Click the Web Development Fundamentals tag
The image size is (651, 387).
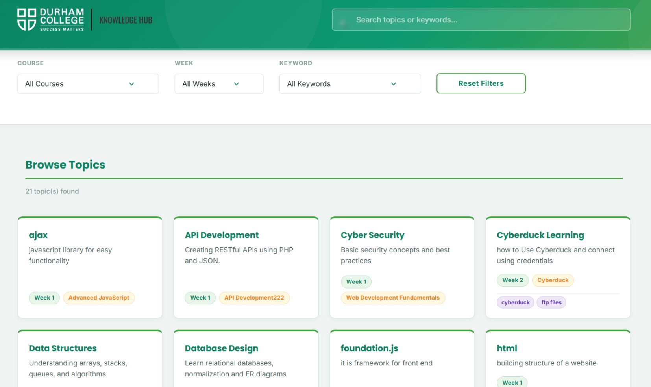(x=393, y=298)
